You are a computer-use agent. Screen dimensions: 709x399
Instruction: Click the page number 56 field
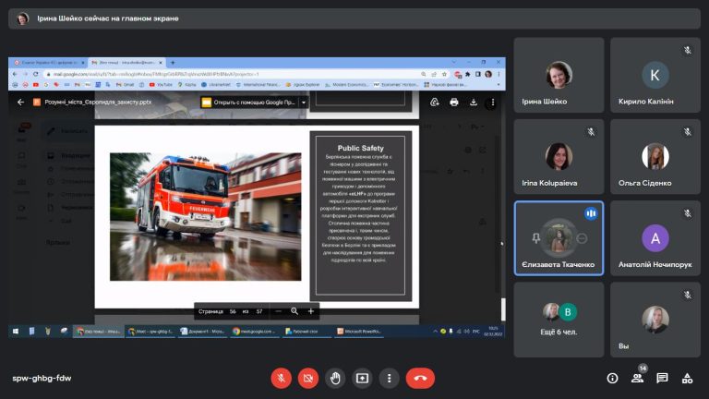click(233, 311)
